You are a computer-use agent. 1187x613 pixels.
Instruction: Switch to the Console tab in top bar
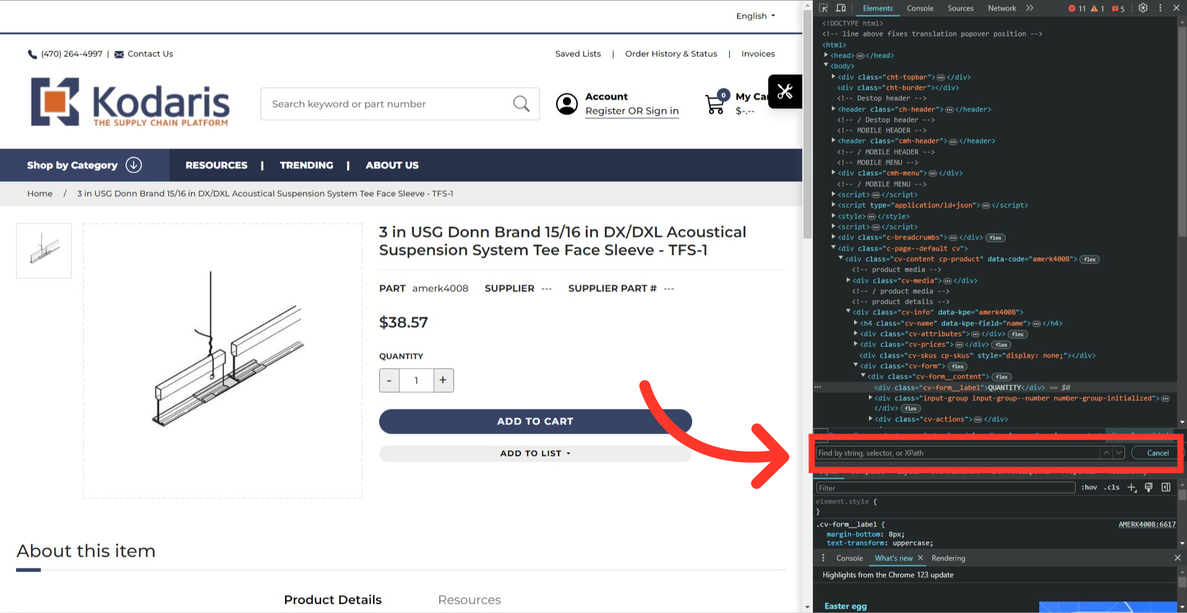[x=920, y=8]
